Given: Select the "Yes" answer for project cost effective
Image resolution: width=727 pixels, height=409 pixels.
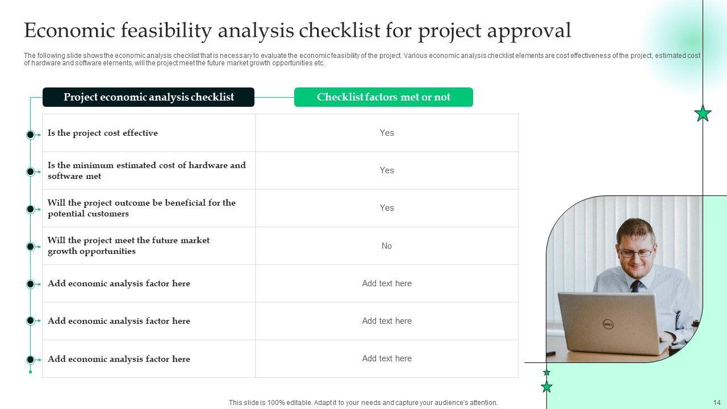Looking at the screenshot, I should point(387,133).
